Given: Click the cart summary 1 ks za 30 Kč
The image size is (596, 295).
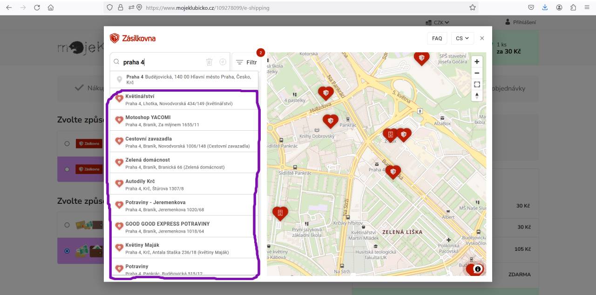Looking at the screenshot, I should click(x=508, y=47).
